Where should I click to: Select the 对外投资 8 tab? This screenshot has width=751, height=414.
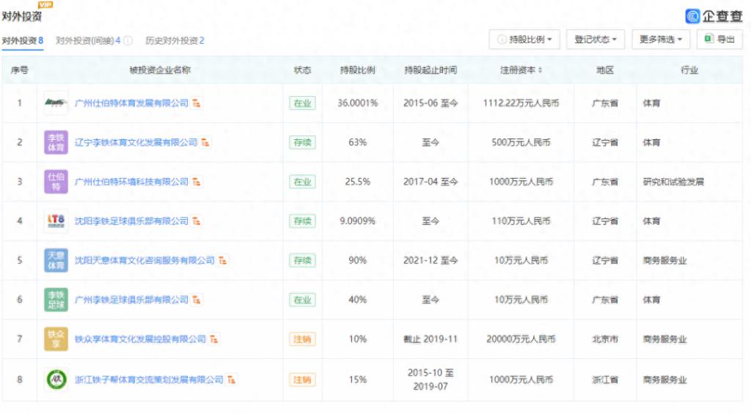pos(23,41)
